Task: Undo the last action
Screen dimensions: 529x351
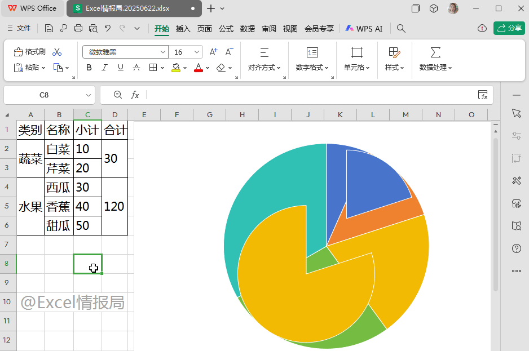Action: (108, 28)
